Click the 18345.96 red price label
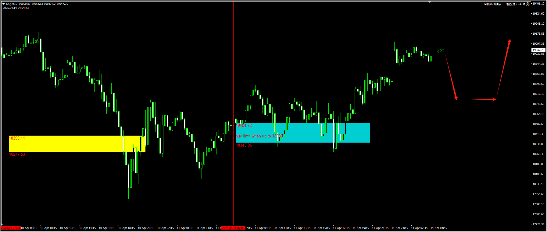This screenshot has width=547, height=232. click(x=244, y=145)
